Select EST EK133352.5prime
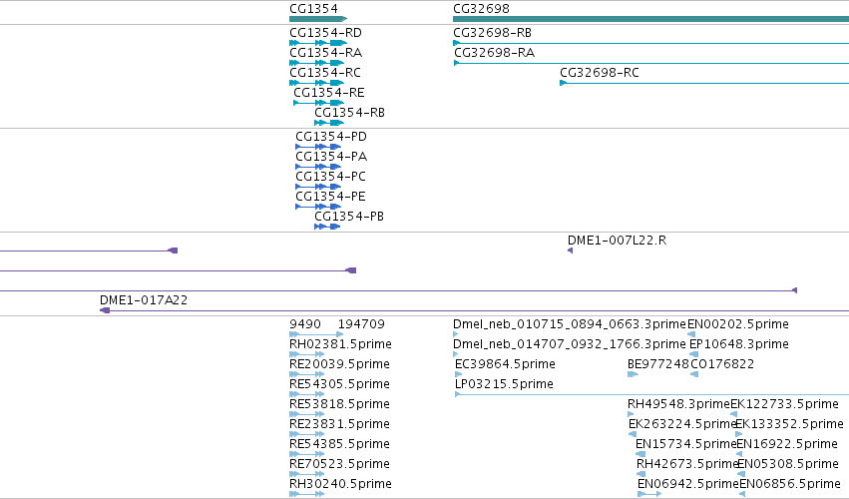Screen dimensions: 849x499 (x=789, y=424)
